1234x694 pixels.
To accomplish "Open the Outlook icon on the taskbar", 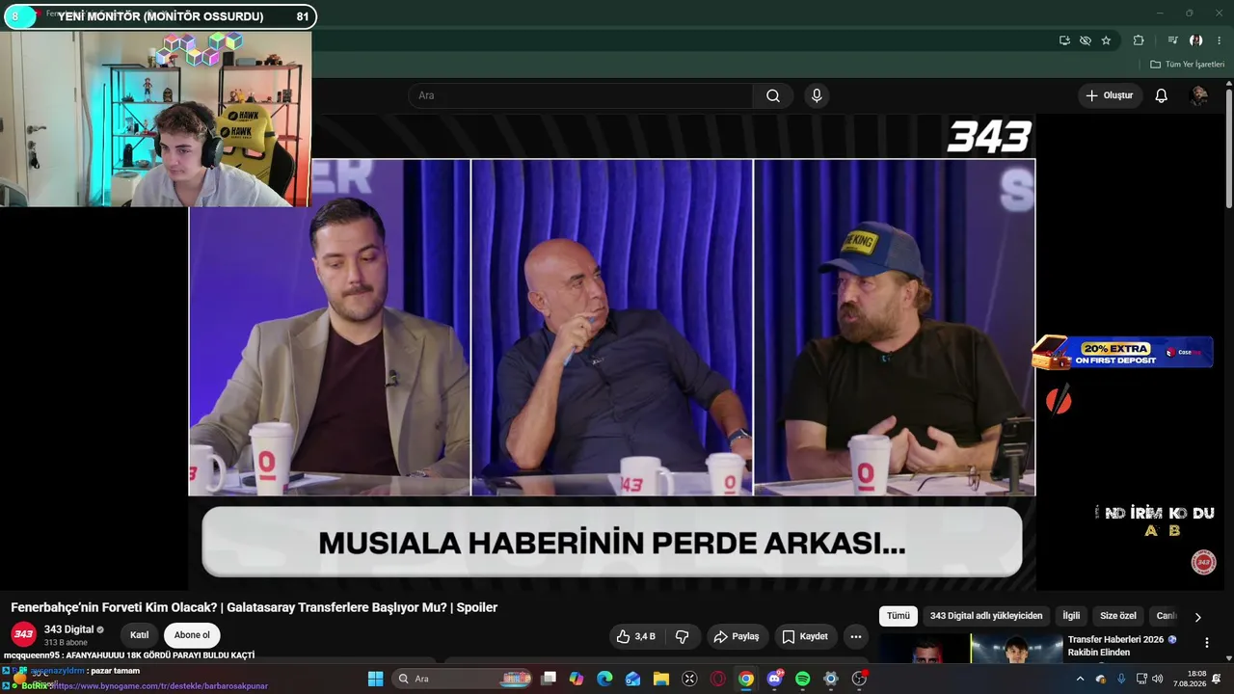I will pos(632,679).
